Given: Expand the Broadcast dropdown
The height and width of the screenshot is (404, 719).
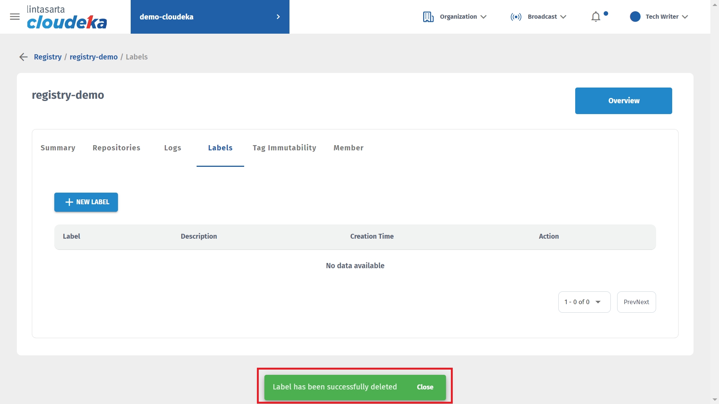Looking at the screenshot, I should 563,17.
